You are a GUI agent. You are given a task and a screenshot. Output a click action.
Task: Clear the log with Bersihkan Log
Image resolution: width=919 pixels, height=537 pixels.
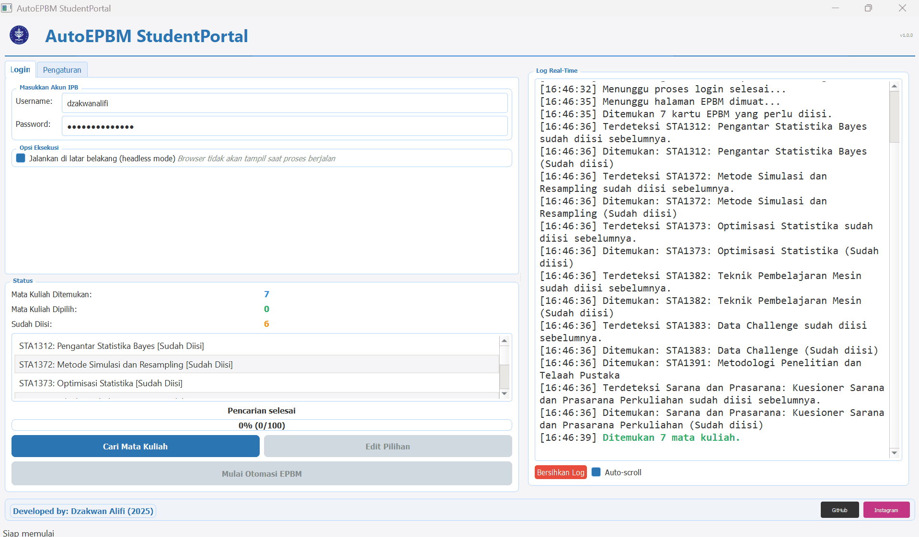coord(561,472)
